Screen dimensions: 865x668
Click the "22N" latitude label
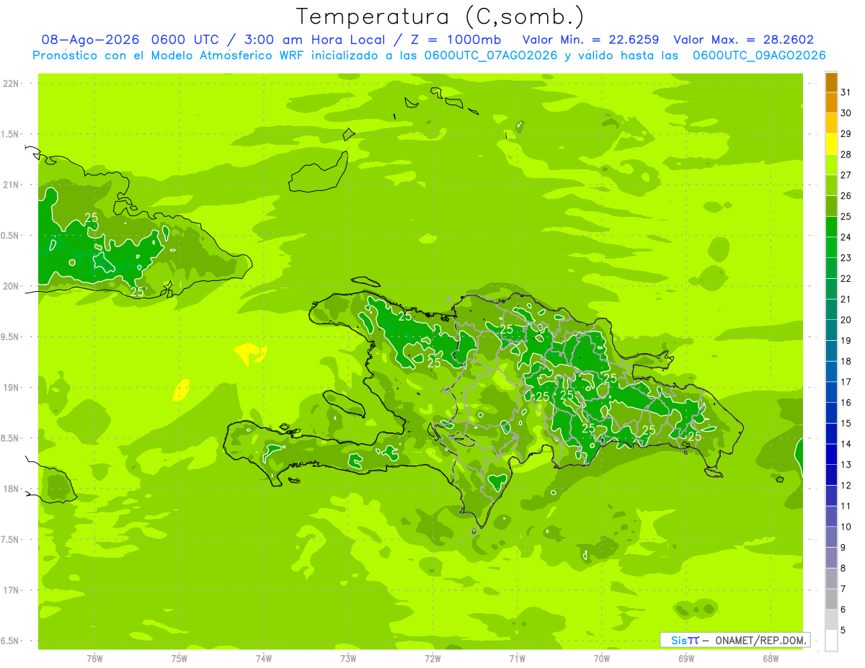(x=11, y=84)
